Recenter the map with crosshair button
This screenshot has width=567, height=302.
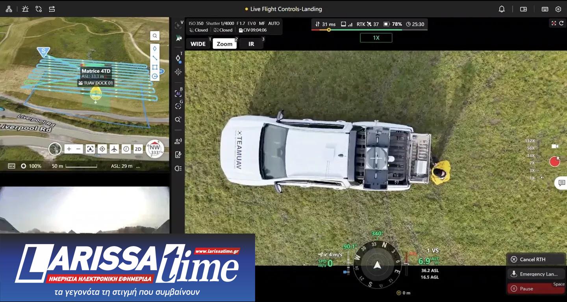[x=102, y=149]
